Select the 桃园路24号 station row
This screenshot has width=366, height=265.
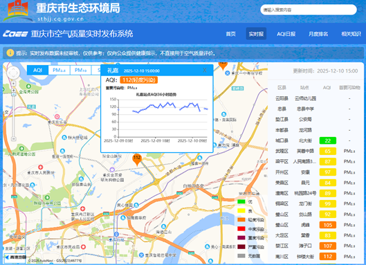pyautogui.click(x=316, y=193)
